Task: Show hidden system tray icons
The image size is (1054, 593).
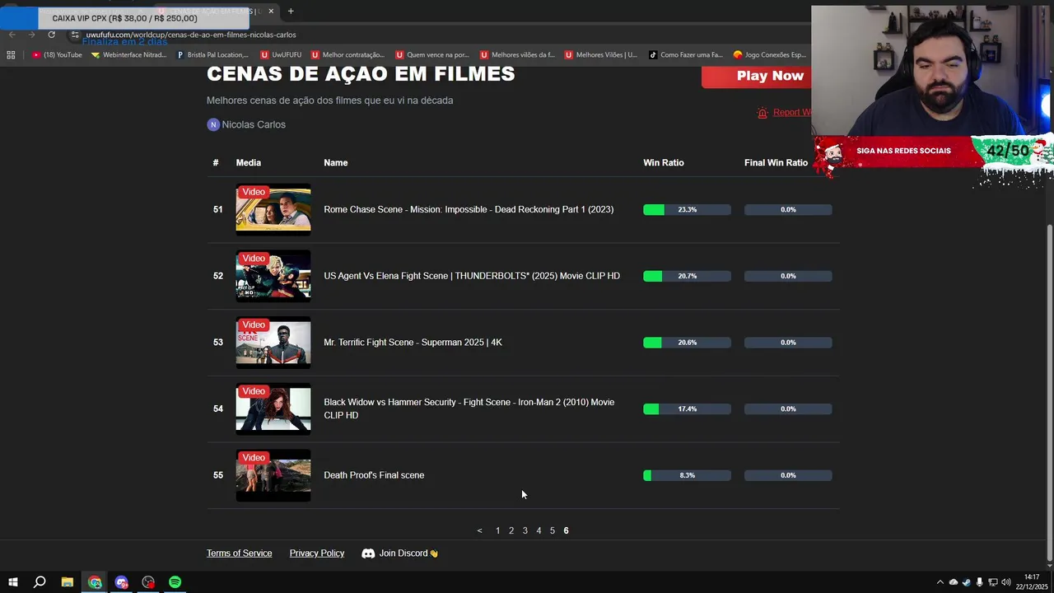Action: 940,582
